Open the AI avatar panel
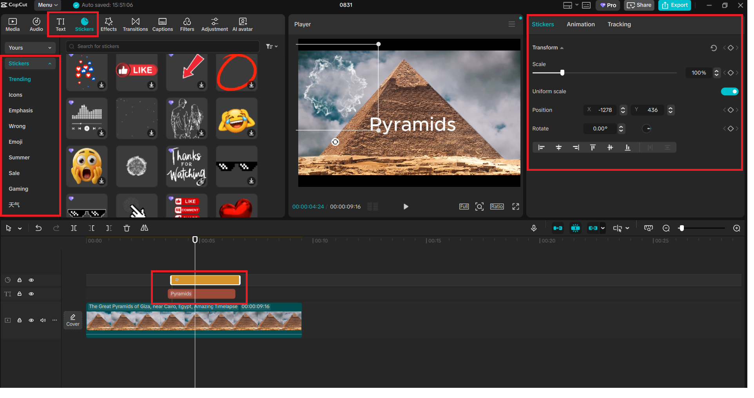Image resolution: width=754 pixels, height=398 pixels. pos(242,24)
